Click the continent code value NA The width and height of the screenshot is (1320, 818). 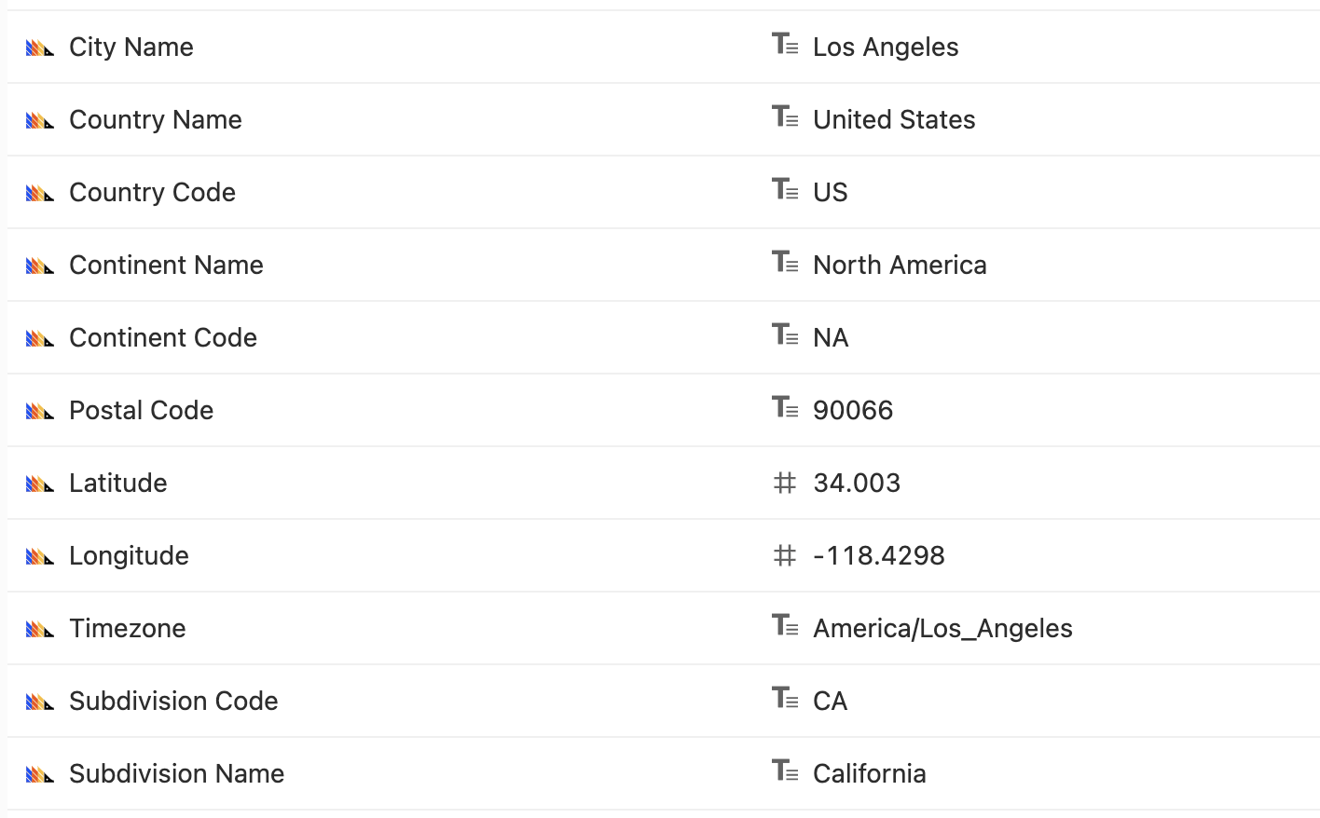coord(832,337)
